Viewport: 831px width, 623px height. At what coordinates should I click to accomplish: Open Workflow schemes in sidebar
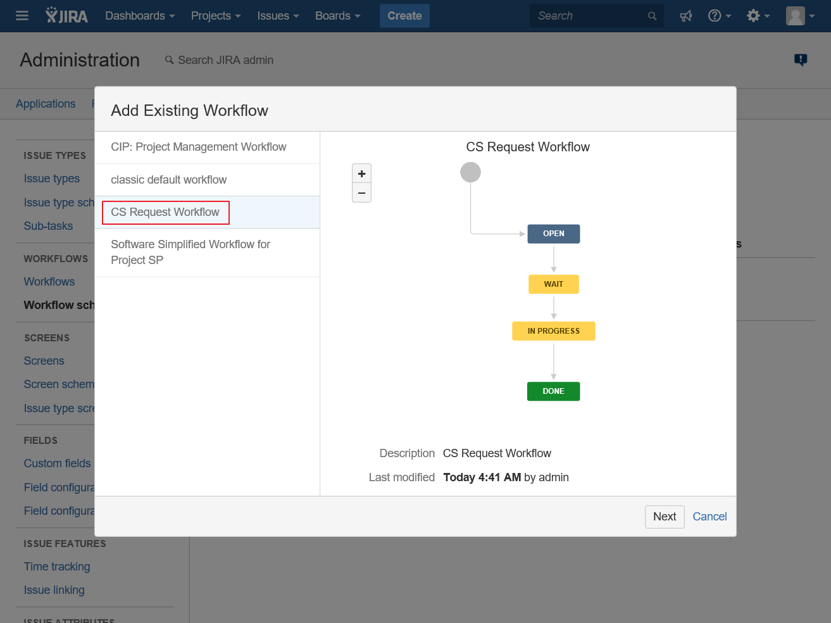click(x=59, y=305)
